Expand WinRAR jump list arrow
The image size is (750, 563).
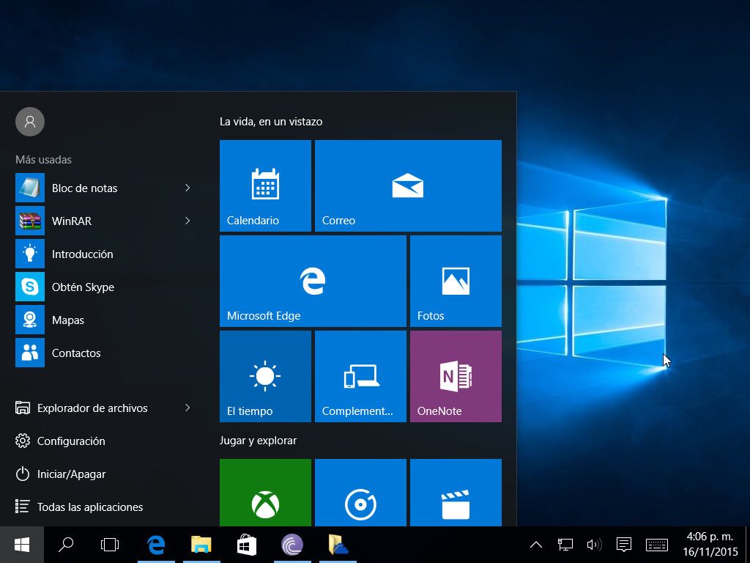[x=187, y=221]
